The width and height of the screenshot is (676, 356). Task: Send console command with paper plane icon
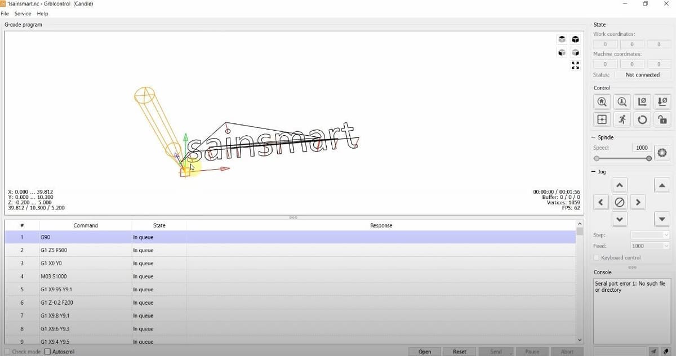pyautogui.click(x=653, y=351)
